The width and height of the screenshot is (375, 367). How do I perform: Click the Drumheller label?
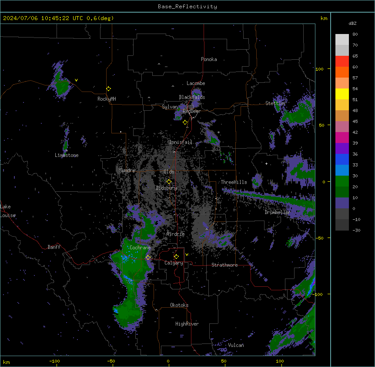coord(278,212)
